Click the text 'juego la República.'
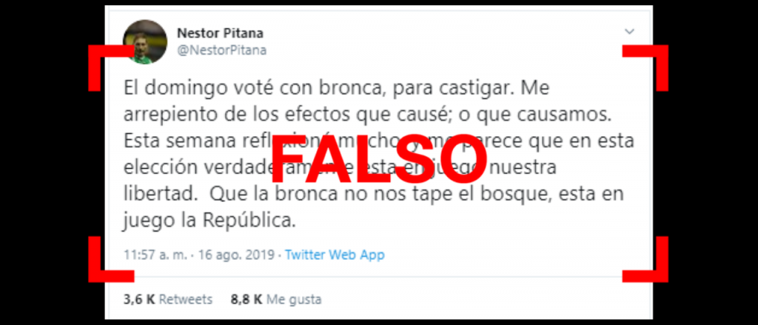The width and height of the screenshot is (758, 325). [x=209, y=221]
